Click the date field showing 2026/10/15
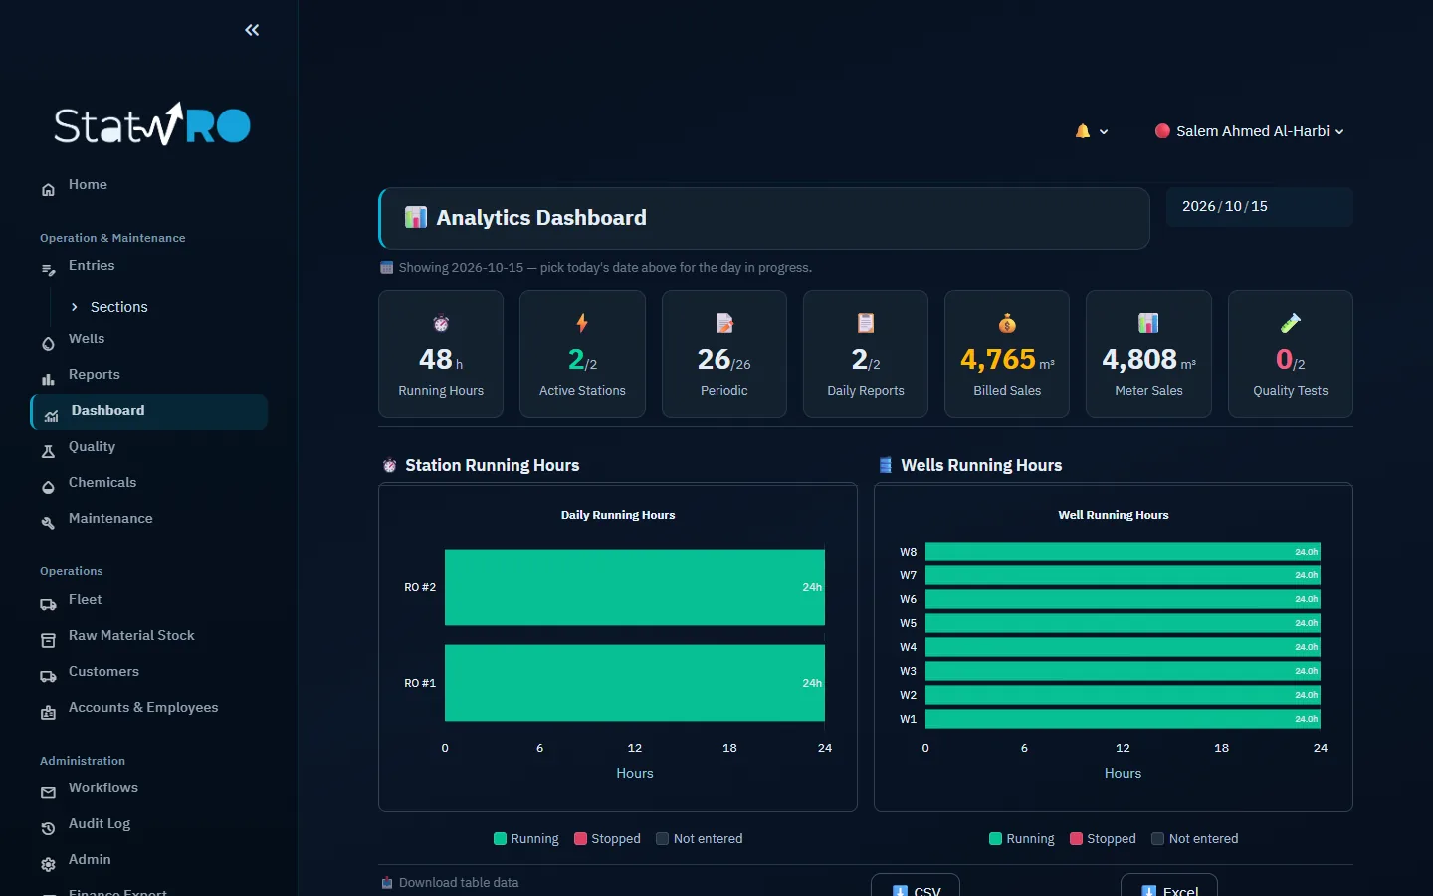This screenshot has height=896, width=1433. (1260, 207)
